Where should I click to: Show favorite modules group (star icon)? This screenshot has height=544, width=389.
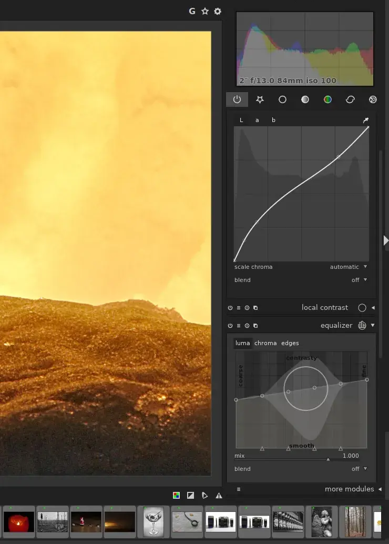point(260,99)
